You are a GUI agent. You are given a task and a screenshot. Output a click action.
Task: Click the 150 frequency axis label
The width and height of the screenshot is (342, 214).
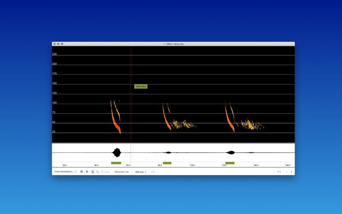point(54,83)
